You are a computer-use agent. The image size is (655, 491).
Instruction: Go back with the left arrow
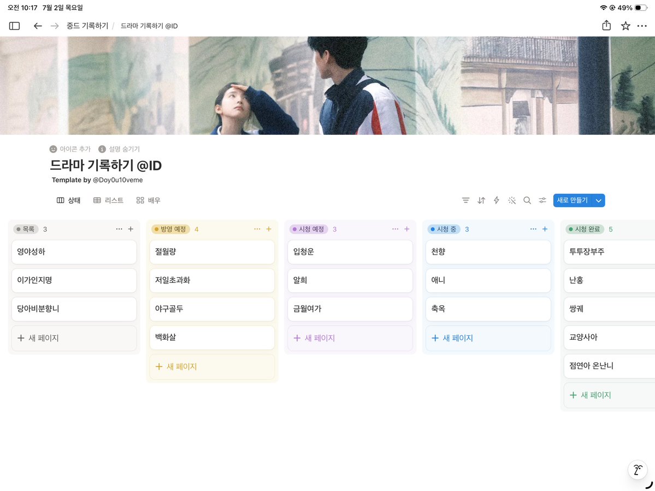click(x=38, y=26)
